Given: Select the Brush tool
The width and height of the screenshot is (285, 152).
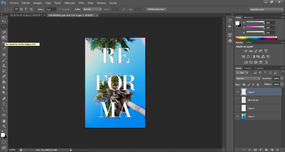Looking at the screenshot, I should pyautogui.click(x=4, y=60).
